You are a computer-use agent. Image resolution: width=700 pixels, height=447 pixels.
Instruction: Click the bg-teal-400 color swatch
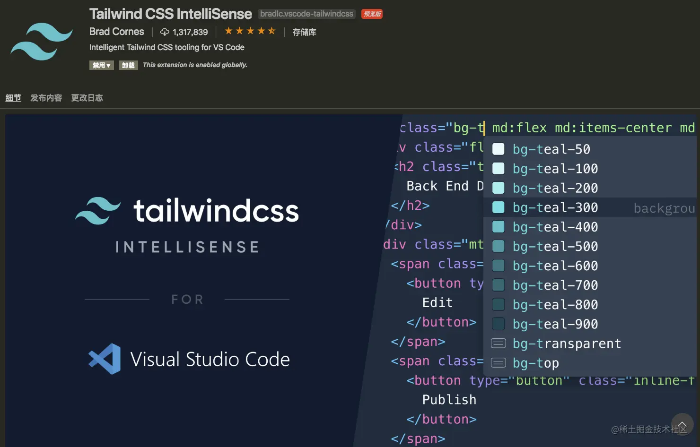click(499, 227)
